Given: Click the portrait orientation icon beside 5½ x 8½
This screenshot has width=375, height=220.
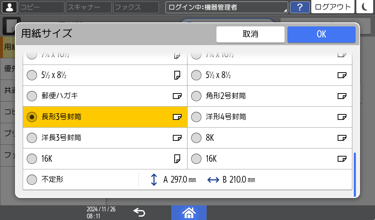Looking at the screenshot, I should [x=177, y=75].
